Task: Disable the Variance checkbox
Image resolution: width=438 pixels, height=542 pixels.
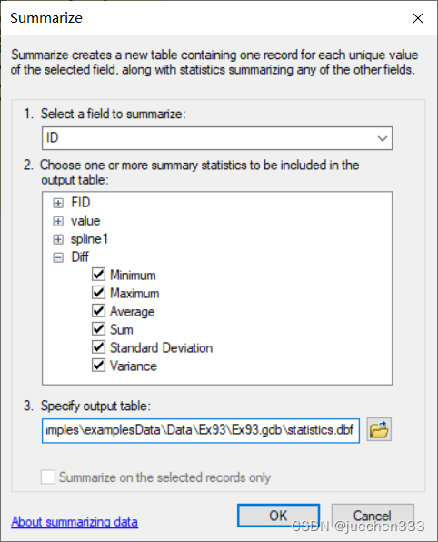Action: (98, 366)
